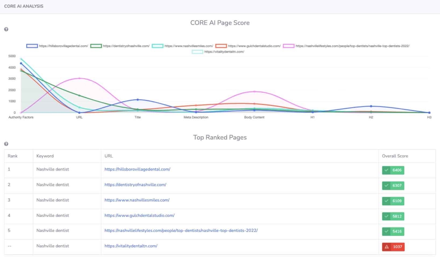Click the Nashville dentist keyword in rank 3 row
This screenshot has width=440, height=257.
pos(53,200)
